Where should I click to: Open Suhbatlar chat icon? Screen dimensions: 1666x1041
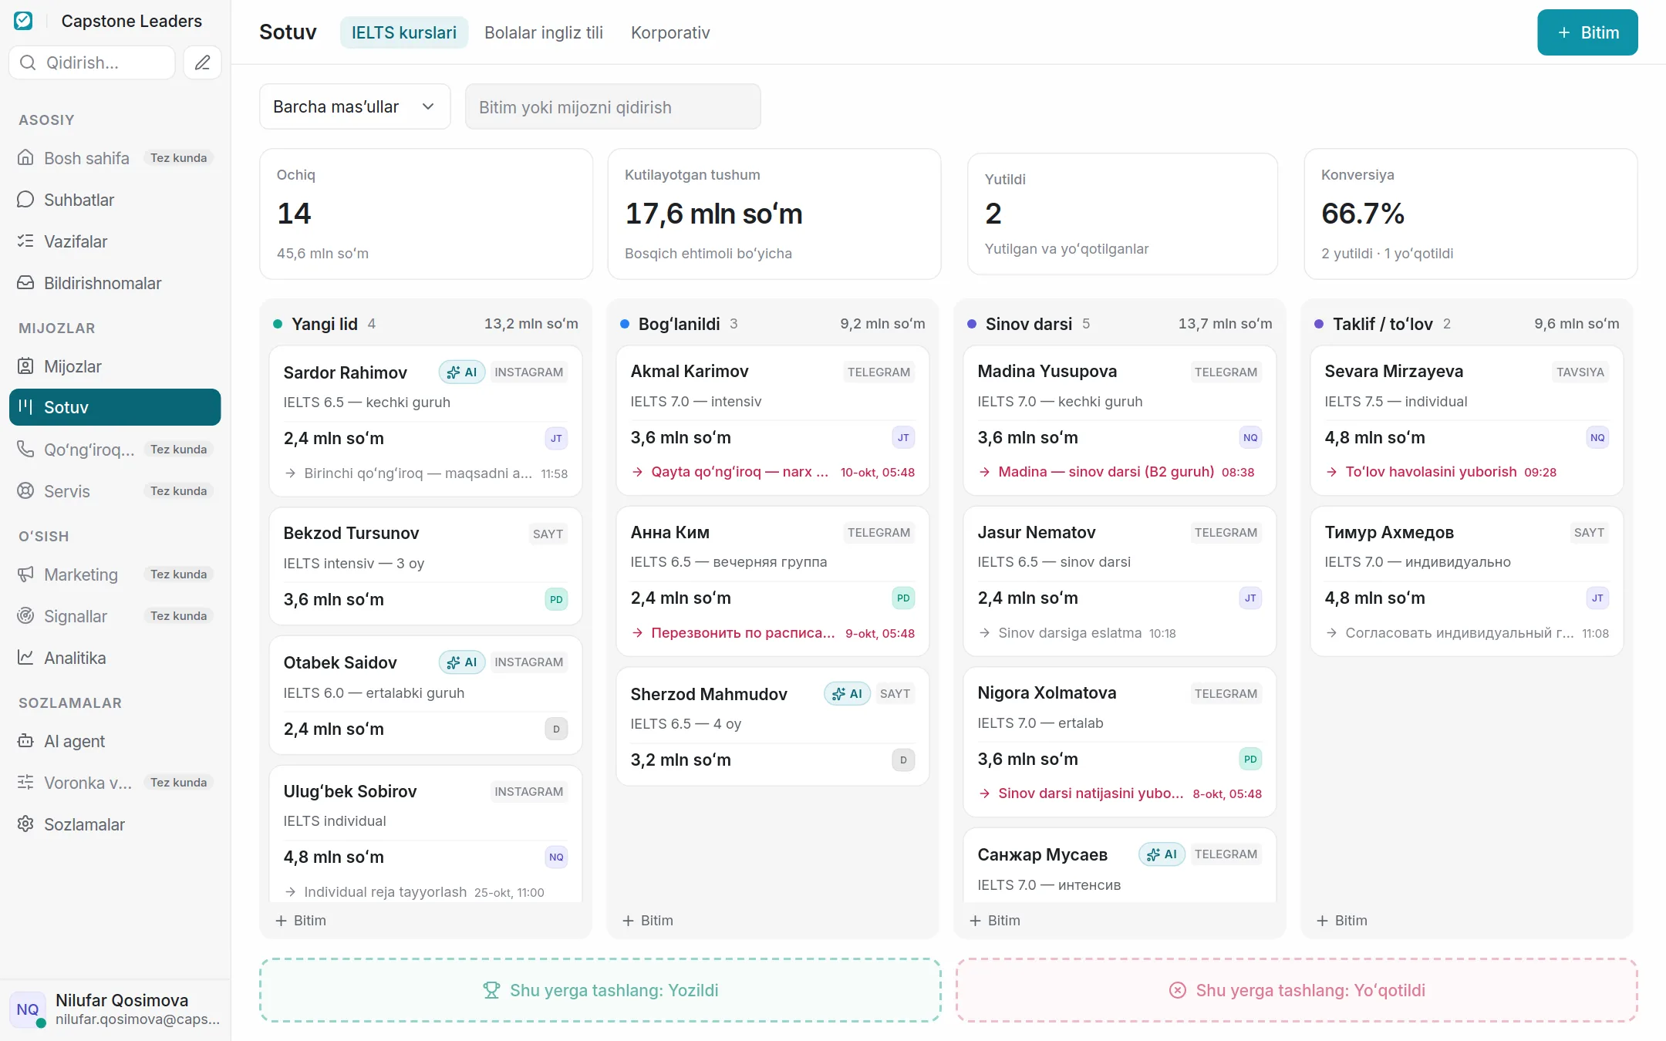point(25,200)
